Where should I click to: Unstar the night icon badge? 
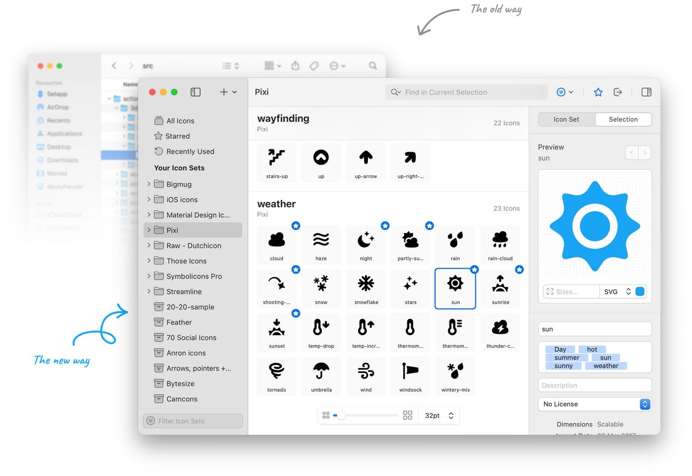pos(385,225)
